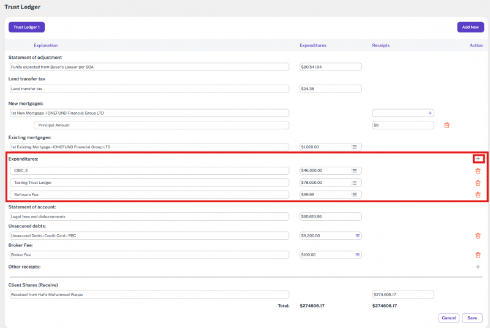Delete the CIBC_2 expenditure row
This screenshot has width=490, height=328.
(478, 170)
